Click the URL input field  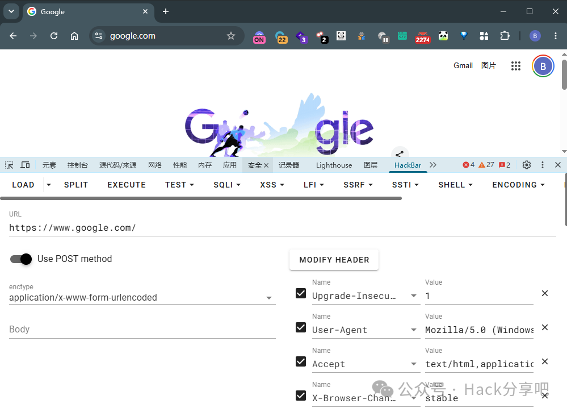(x=283, y=228)
